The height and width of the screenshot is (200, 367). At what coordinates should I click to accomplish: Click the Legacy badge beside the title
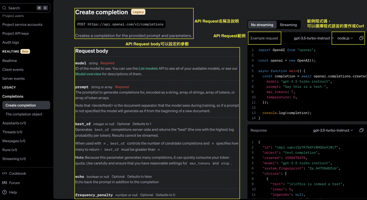(x=138, y=12)
